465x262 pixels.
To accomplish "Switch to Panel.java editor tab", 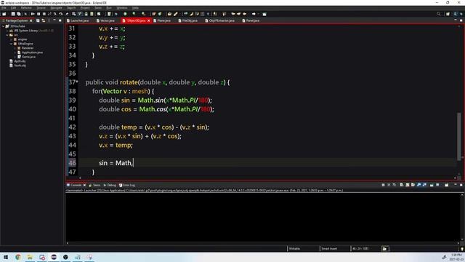I will [251, 20].
